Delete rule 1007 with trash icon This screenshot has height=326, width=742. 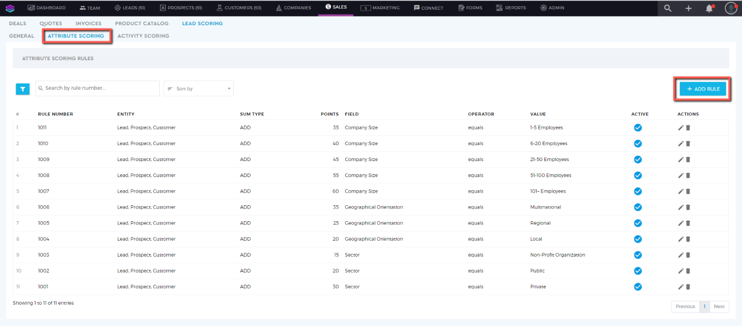[688, 191]
